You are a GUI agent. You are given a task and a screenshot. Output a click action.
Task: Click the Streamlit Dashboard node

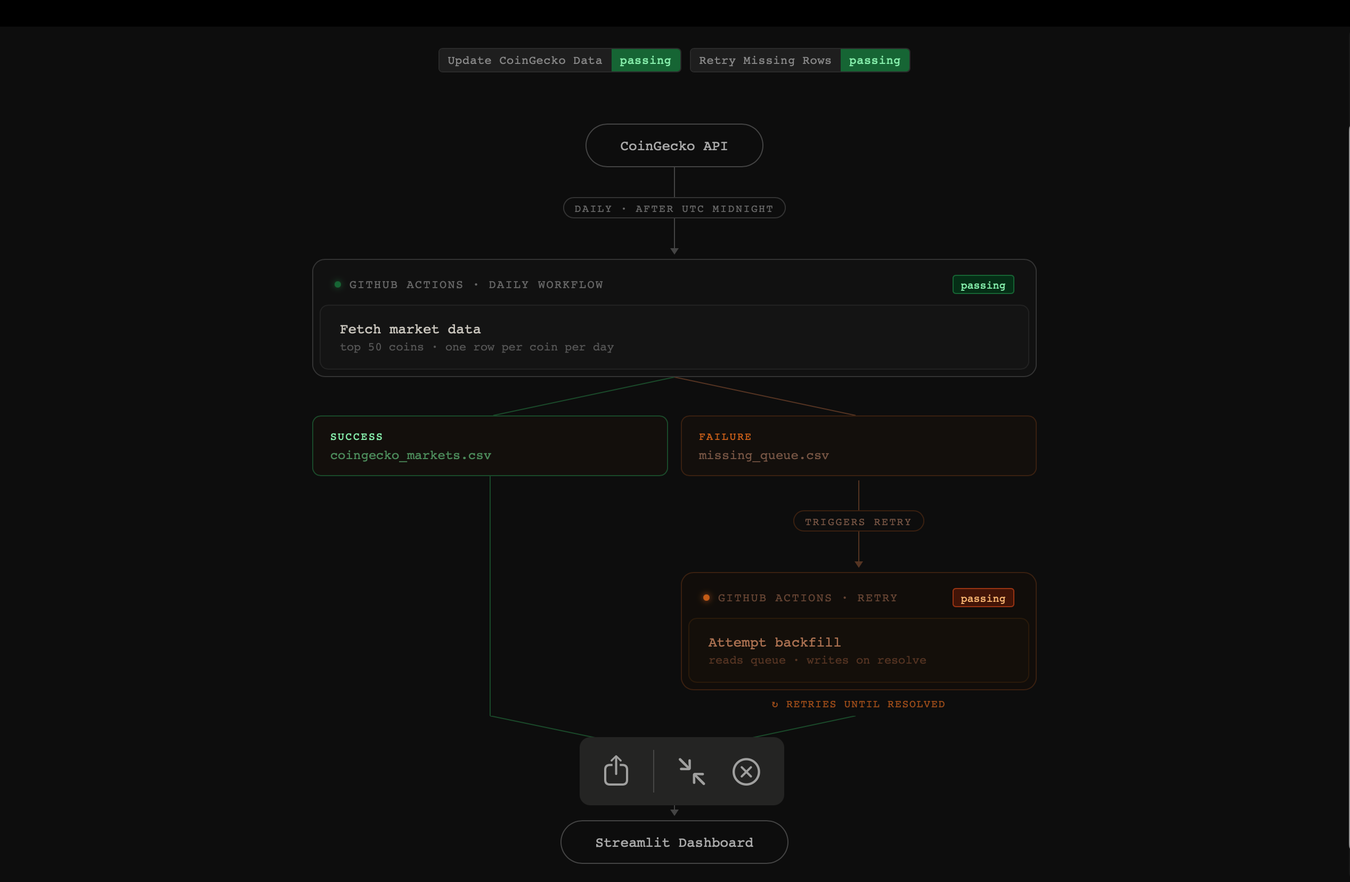(674, 842)
